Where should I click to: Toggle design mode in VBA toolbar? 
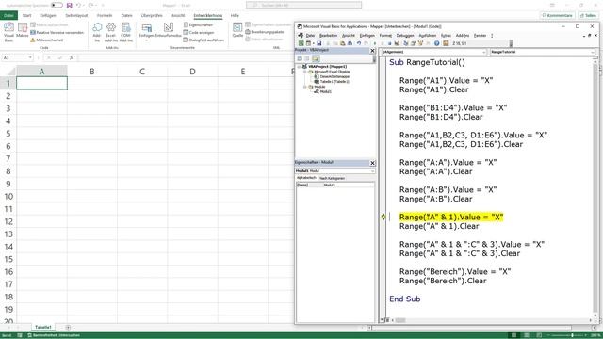click(x=398, y=43)
